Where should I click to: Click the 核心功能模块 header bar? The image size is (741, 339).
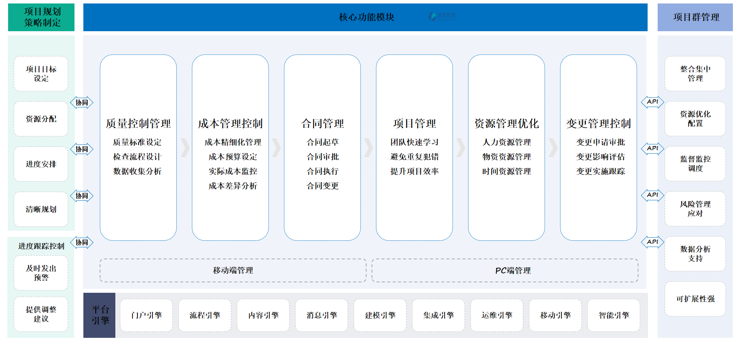(365, 17)
